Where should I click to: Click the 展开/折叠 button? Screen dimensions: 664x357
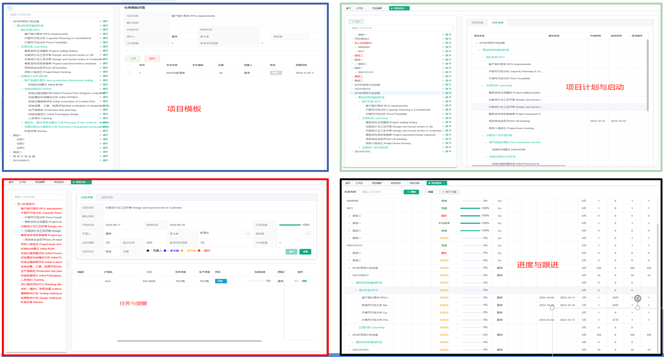pos(449,192)
